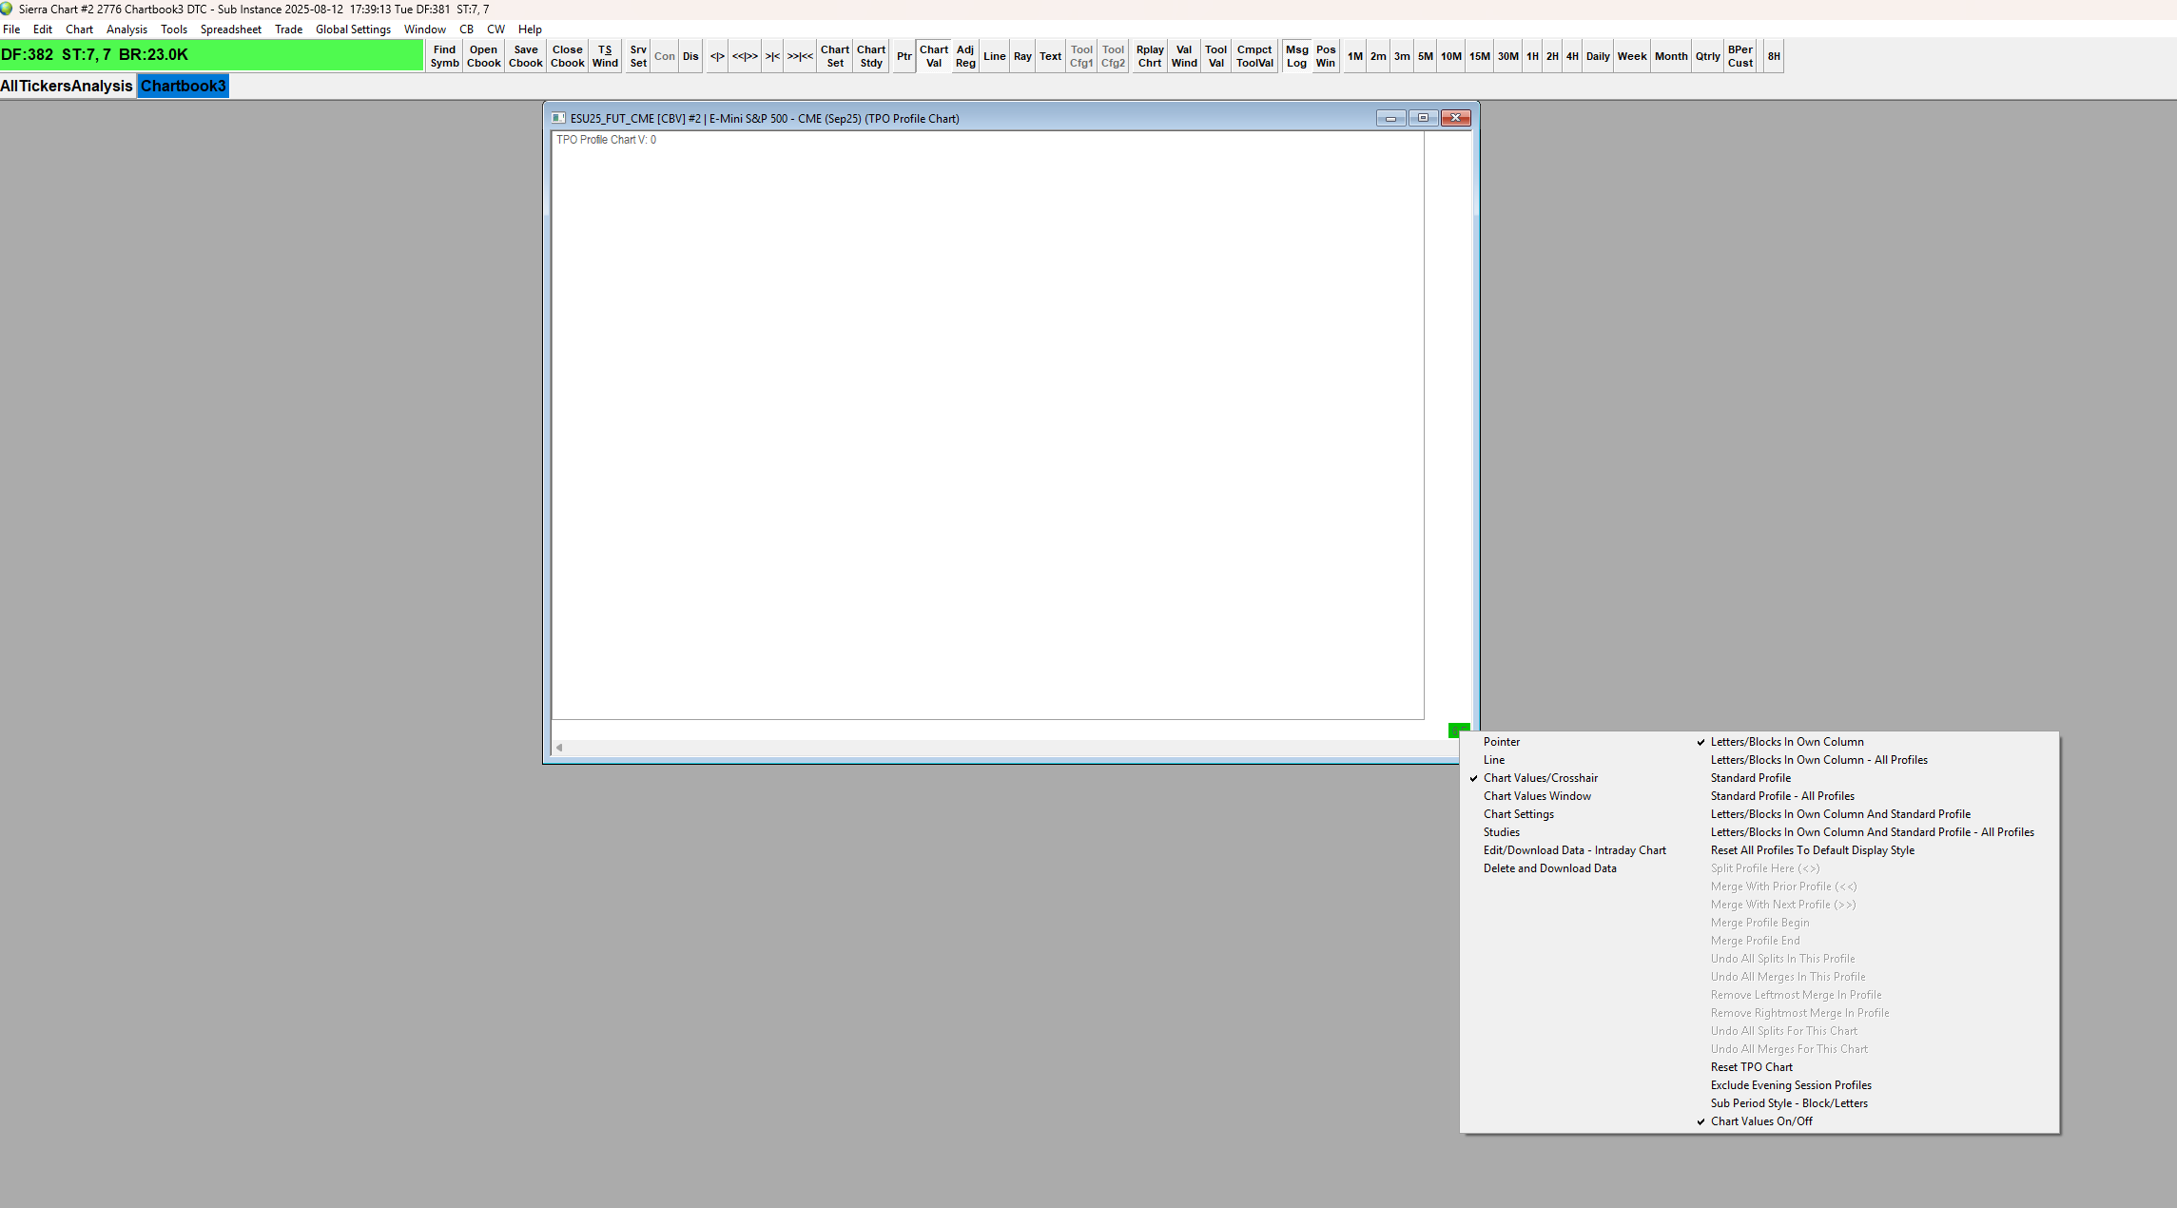This screenshot has height=1208, width=2177.
Task: Choose Exclude Evening Session Profiles
Action: [x=1790, y=1085]
